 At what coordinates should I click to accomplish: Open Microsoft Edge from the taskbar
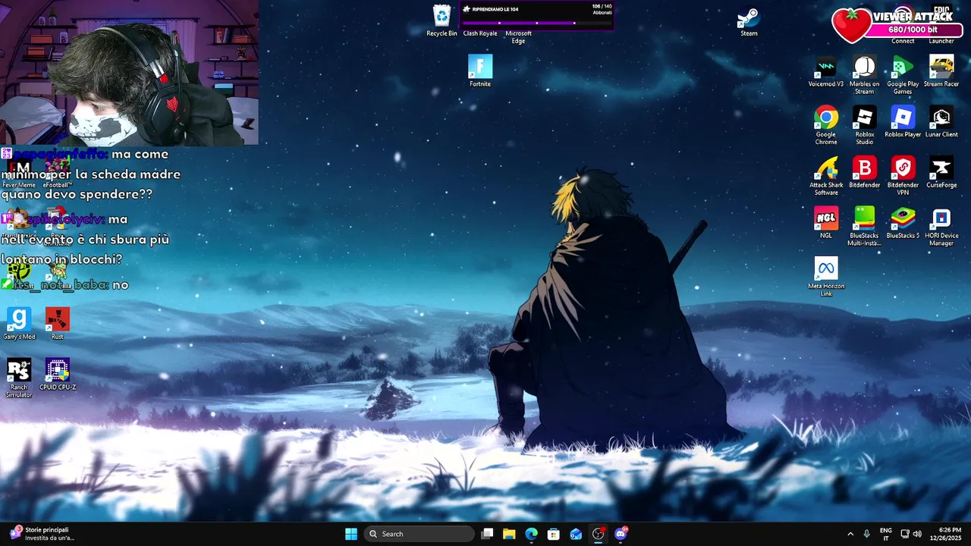532,534
